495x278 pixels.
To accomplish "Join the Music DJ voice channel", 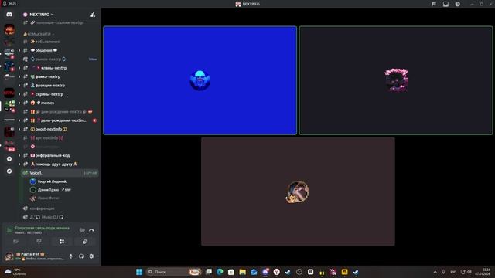I will [47, 217].
